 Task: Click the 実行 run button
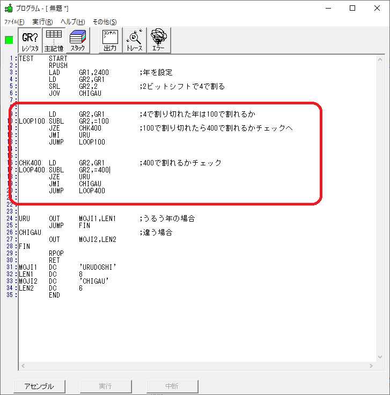click(x=106, y=386)
